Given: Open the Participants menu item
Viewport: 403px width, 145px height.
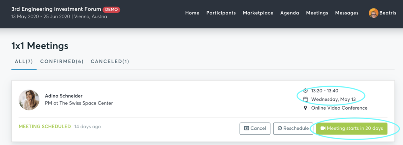Looking at the screenshot, I should point(221,13).
